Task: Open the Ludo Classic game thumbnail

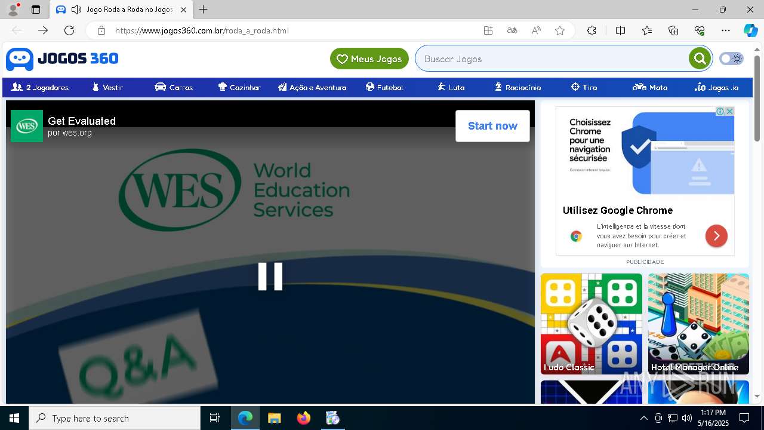Action: coord(592,324)
